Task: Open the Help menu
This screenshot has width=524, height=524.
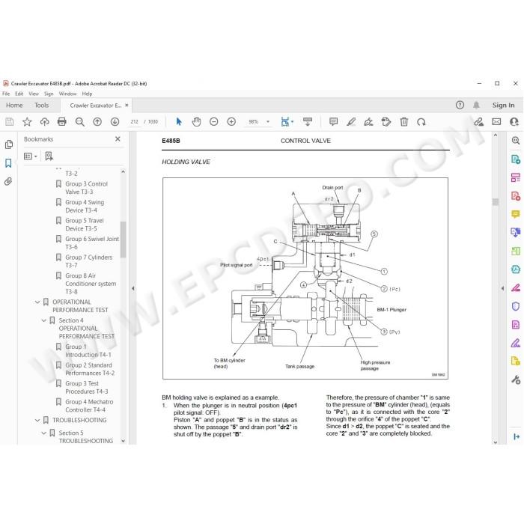Action: point(87,94)
